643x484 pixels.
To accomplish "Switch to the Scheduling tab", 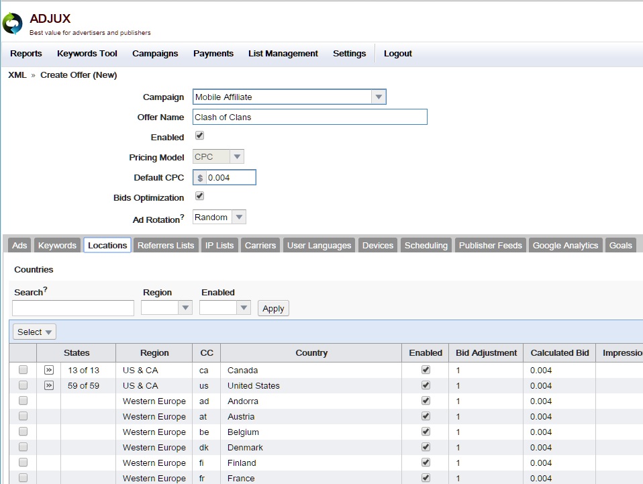I will [426, 245].
